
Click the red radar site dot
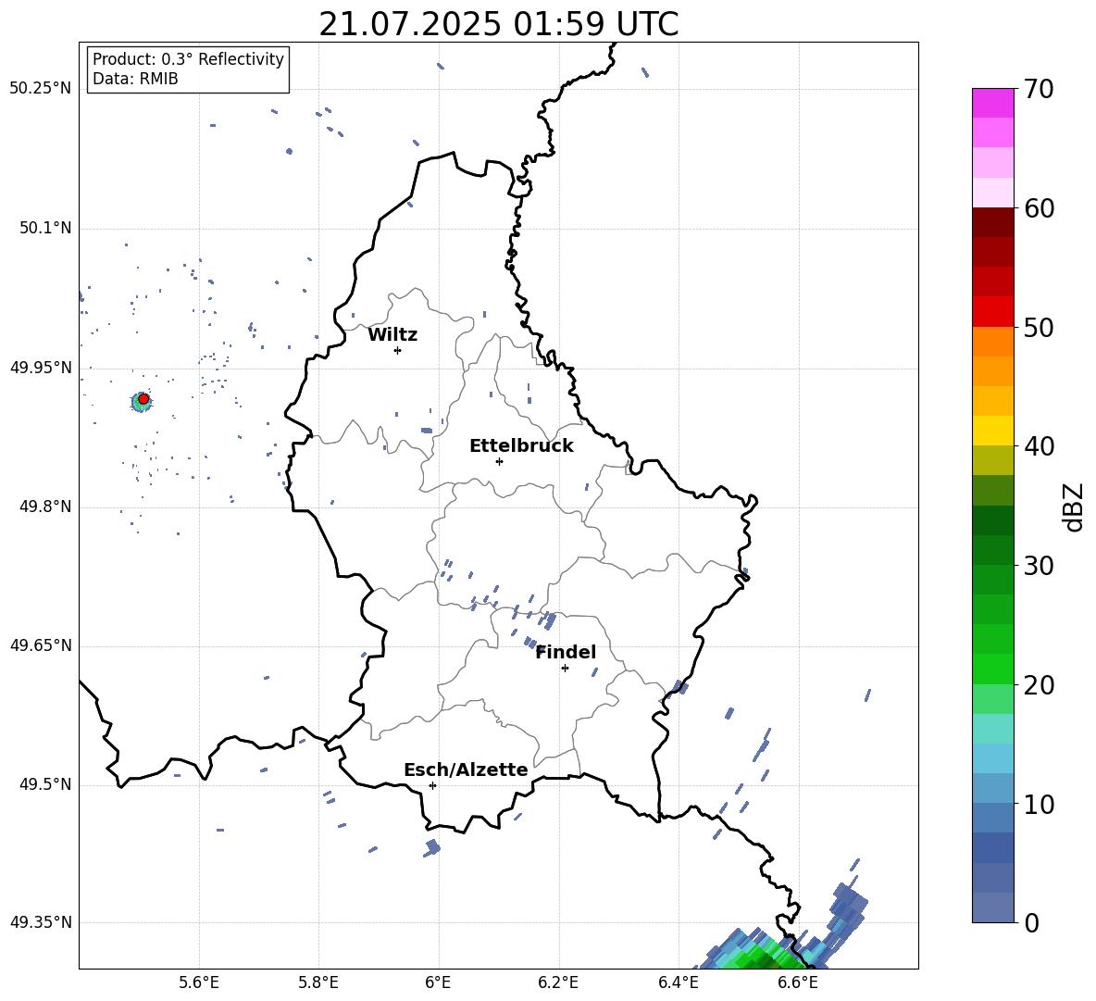click(x=143, y=399)
